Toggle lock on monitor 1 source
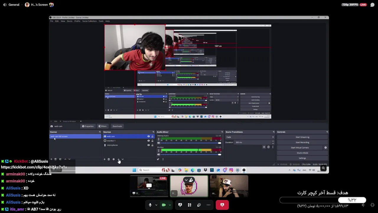Viewport: 378px width, 213px height. pos(152,141)
